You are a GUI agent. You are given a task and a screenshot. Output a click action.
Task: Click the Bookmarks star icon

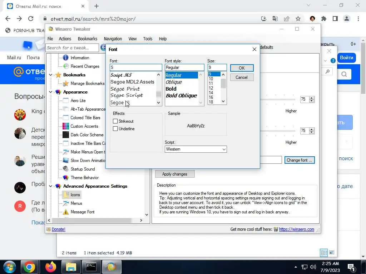tap(58, 75)
